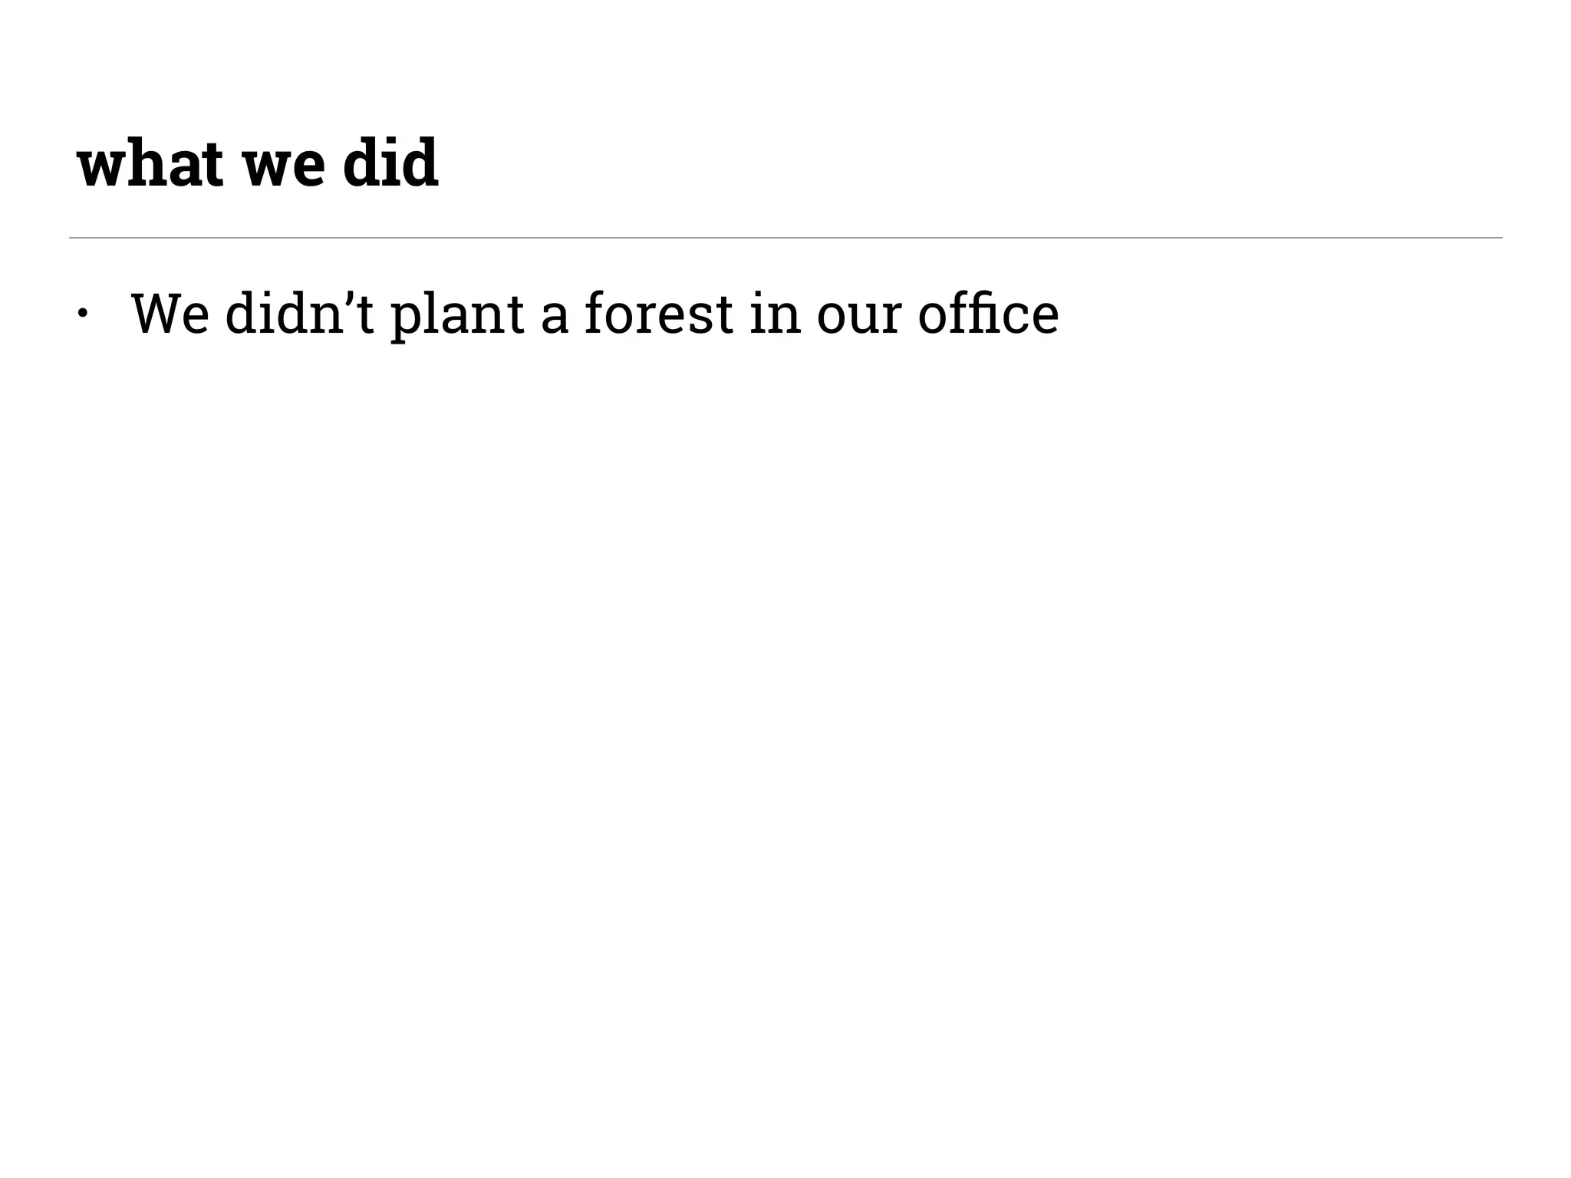Click the word 'plant' in the bullet
The height and width of the screenshot is (1178, 1571).
pos(457,314)
